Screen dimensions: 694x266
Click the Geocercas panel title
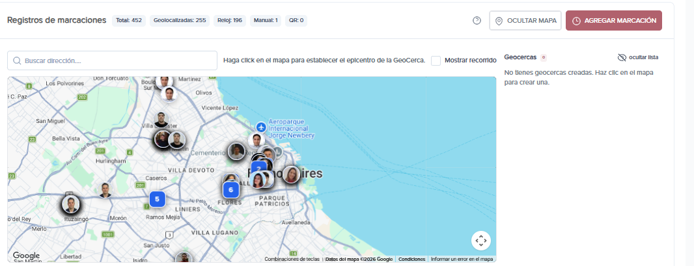click(521, 57)
